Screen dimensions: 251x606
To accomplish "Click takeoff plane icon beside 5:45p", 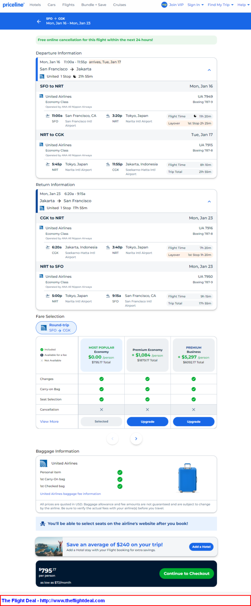I will pos(48,164).
